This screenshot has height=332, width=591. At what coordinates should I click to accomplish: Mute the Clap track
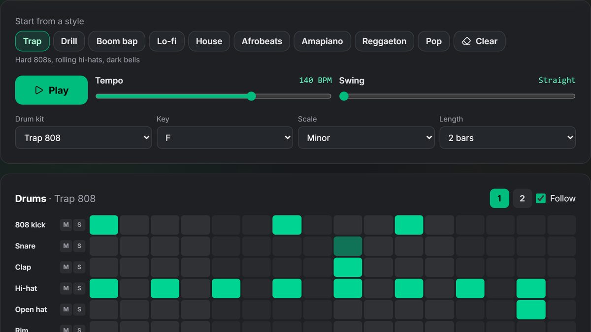(66, 267)
